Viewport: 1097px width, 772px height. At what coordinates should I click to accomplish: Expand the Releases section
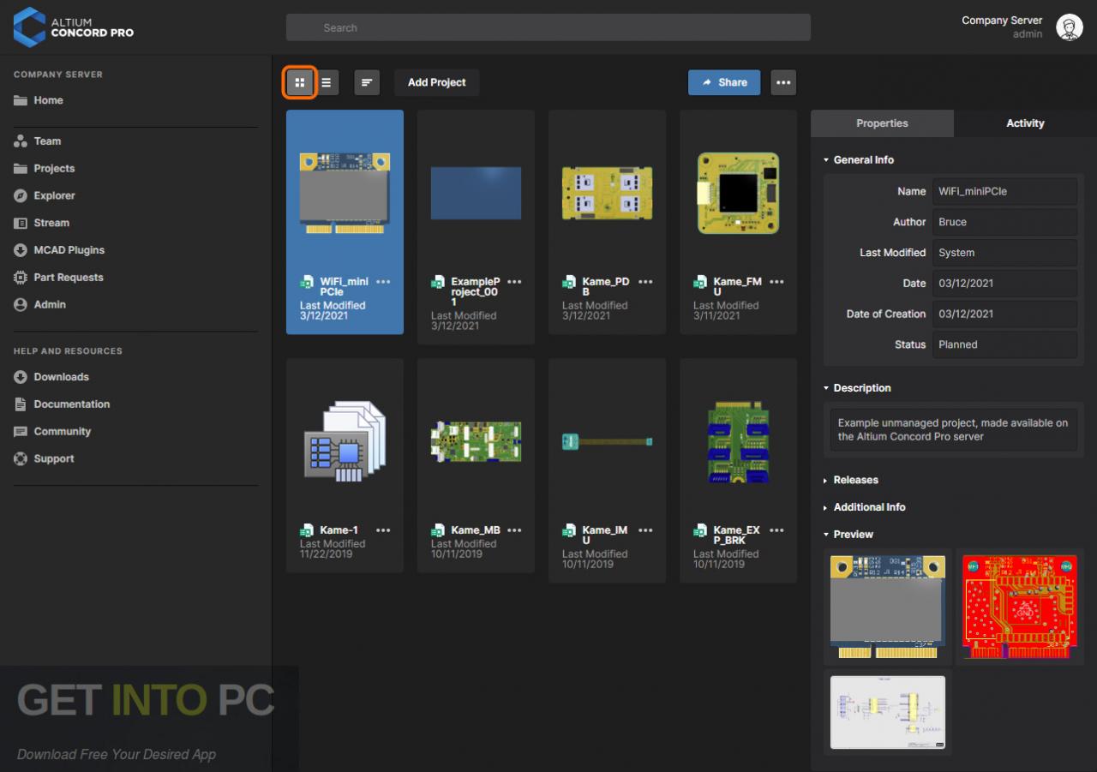click(851, 481)
